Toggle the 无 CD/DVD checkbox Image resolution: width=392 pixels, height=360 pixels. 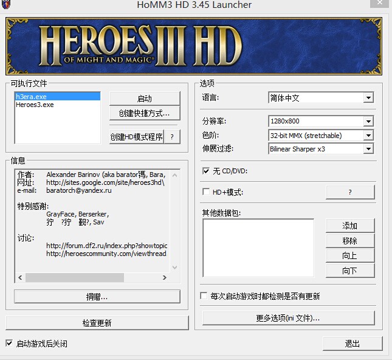pyautogui.click(x=206, y=171)
